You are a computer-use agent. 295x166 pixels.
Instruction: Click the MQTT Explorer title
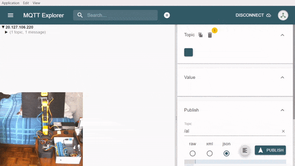[44, 15]
